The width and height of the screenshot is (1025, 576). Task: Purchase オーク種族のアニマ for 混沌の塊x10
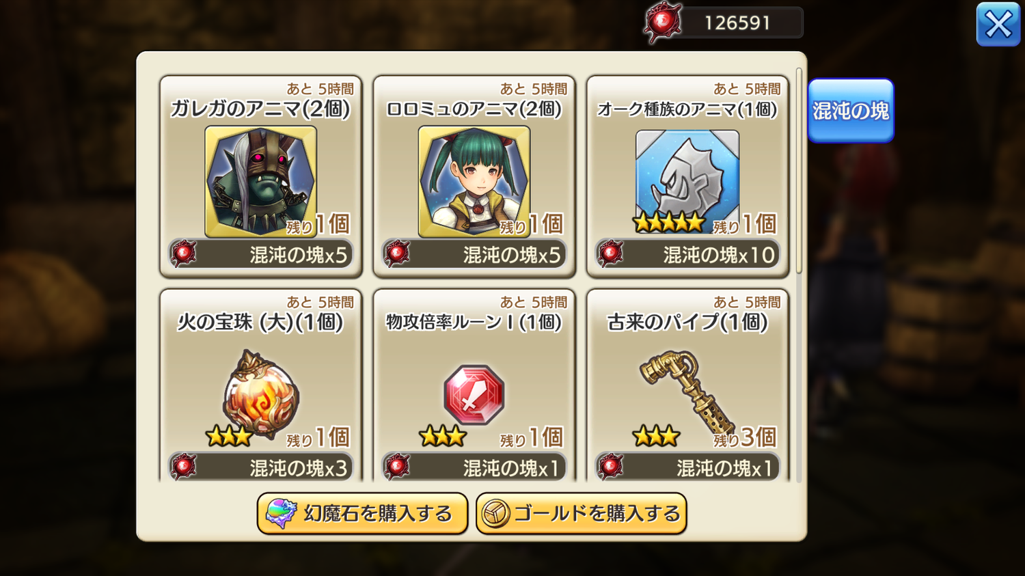point(687,254)
